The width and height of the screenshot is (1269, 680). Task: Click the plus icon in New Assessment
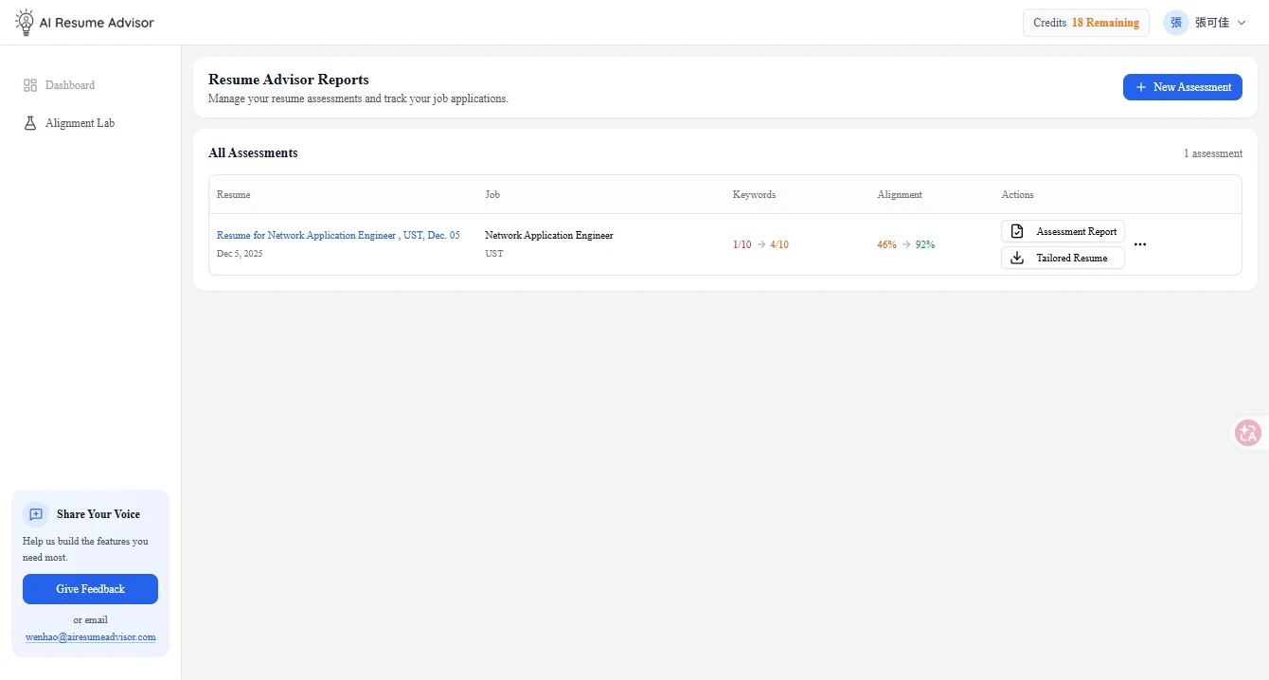1141,87
